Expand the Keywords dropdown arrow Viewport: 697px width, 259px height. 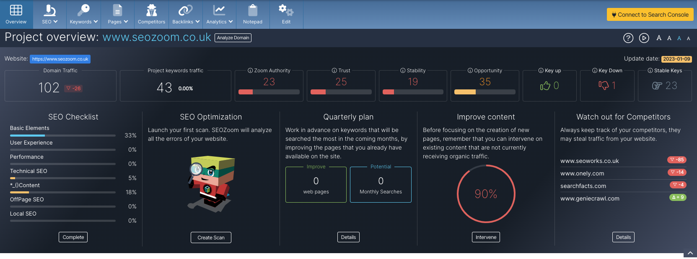[96, 22]
